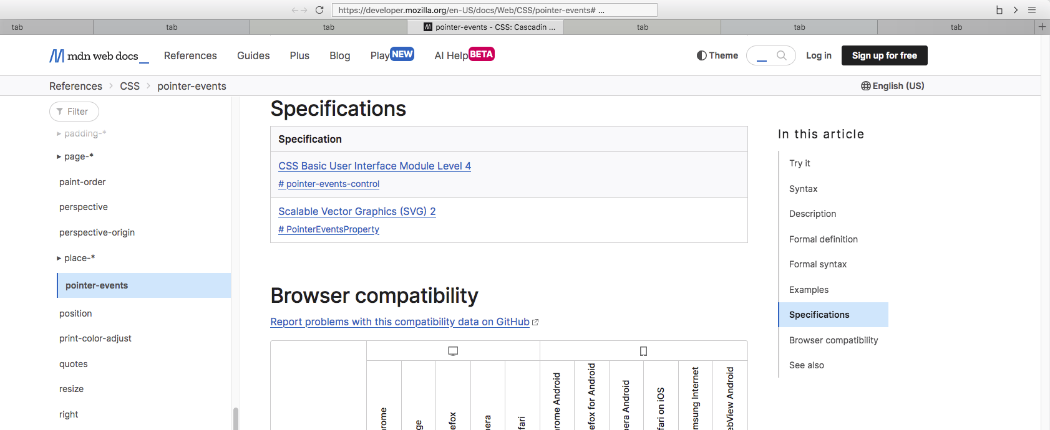Open the References menu in the header

coord(190,55)
